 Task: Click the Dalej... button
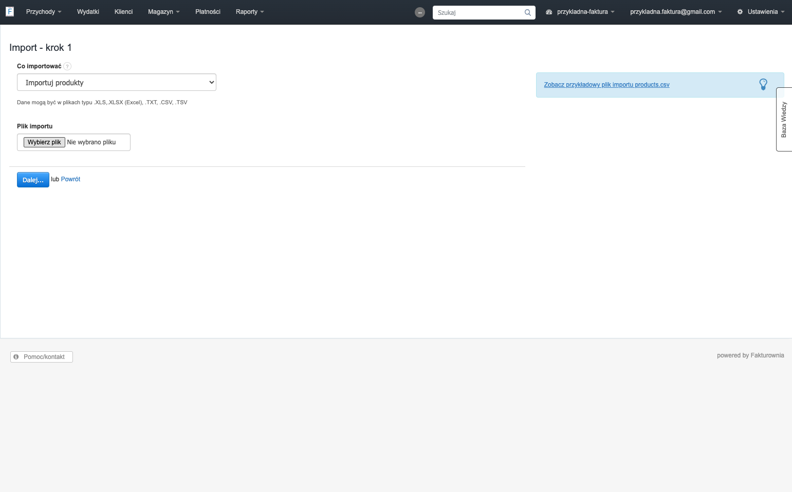click(x=33, y=180)
